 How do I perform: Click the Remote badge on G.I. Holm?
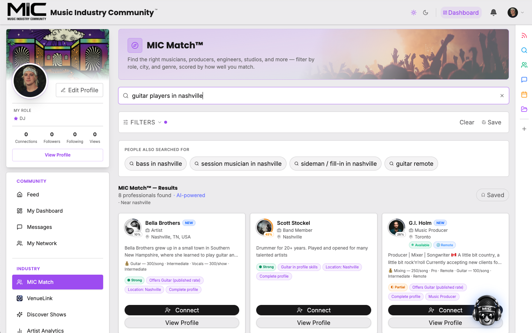445,245
